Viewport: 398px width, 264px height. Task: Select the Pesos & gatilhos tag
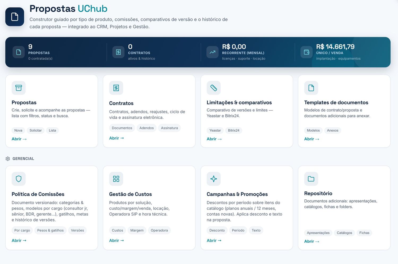tap(50, 230)
